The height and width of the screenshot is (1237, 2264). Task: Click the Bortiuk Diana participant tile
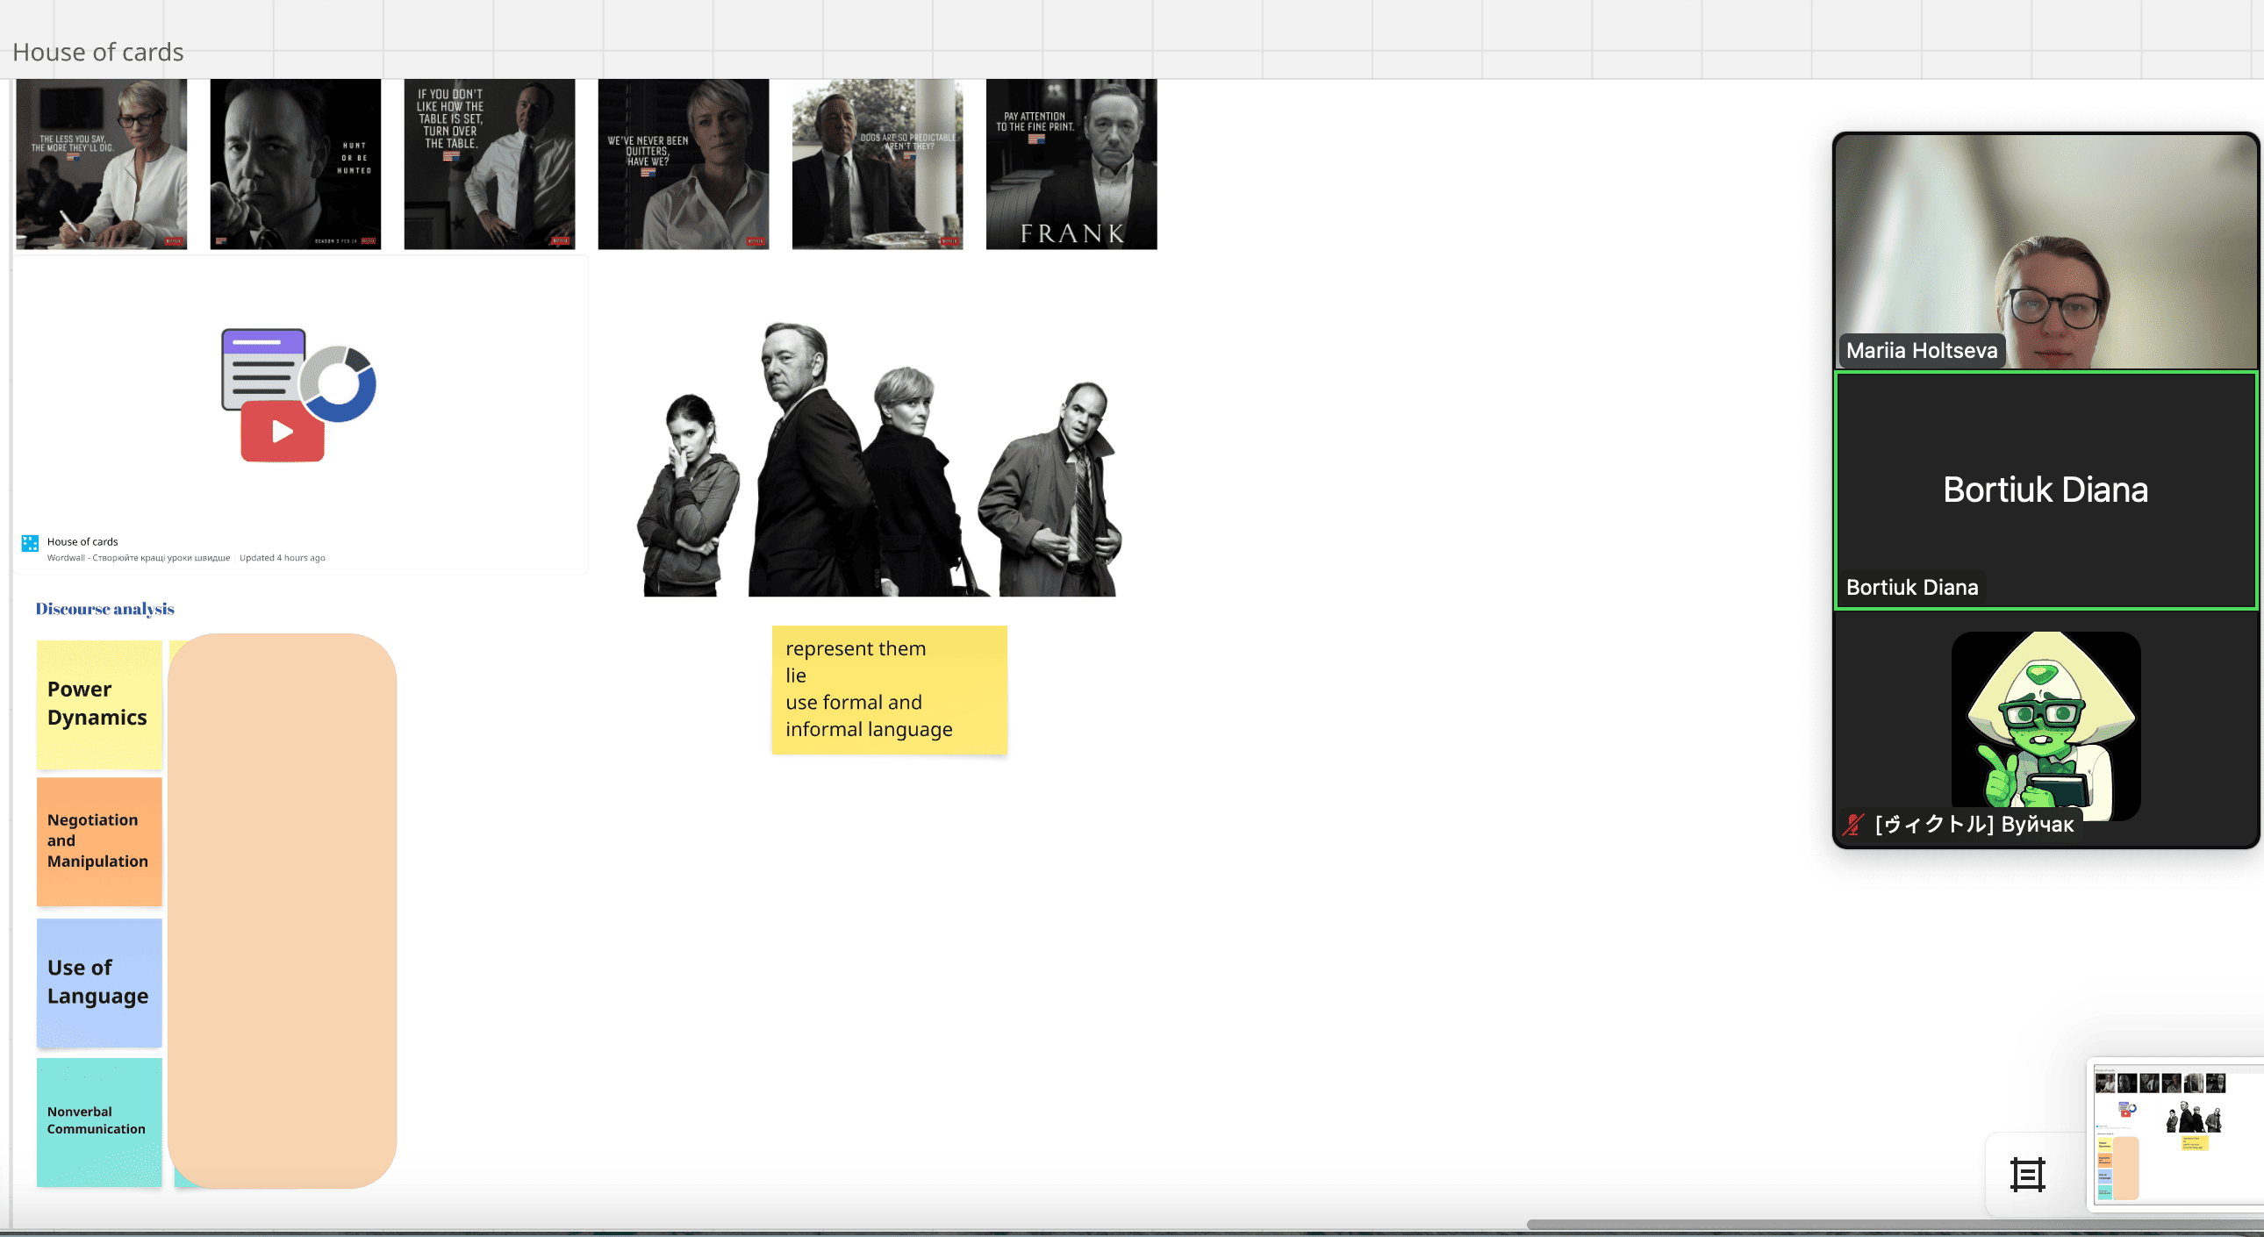click(2045, 490)
